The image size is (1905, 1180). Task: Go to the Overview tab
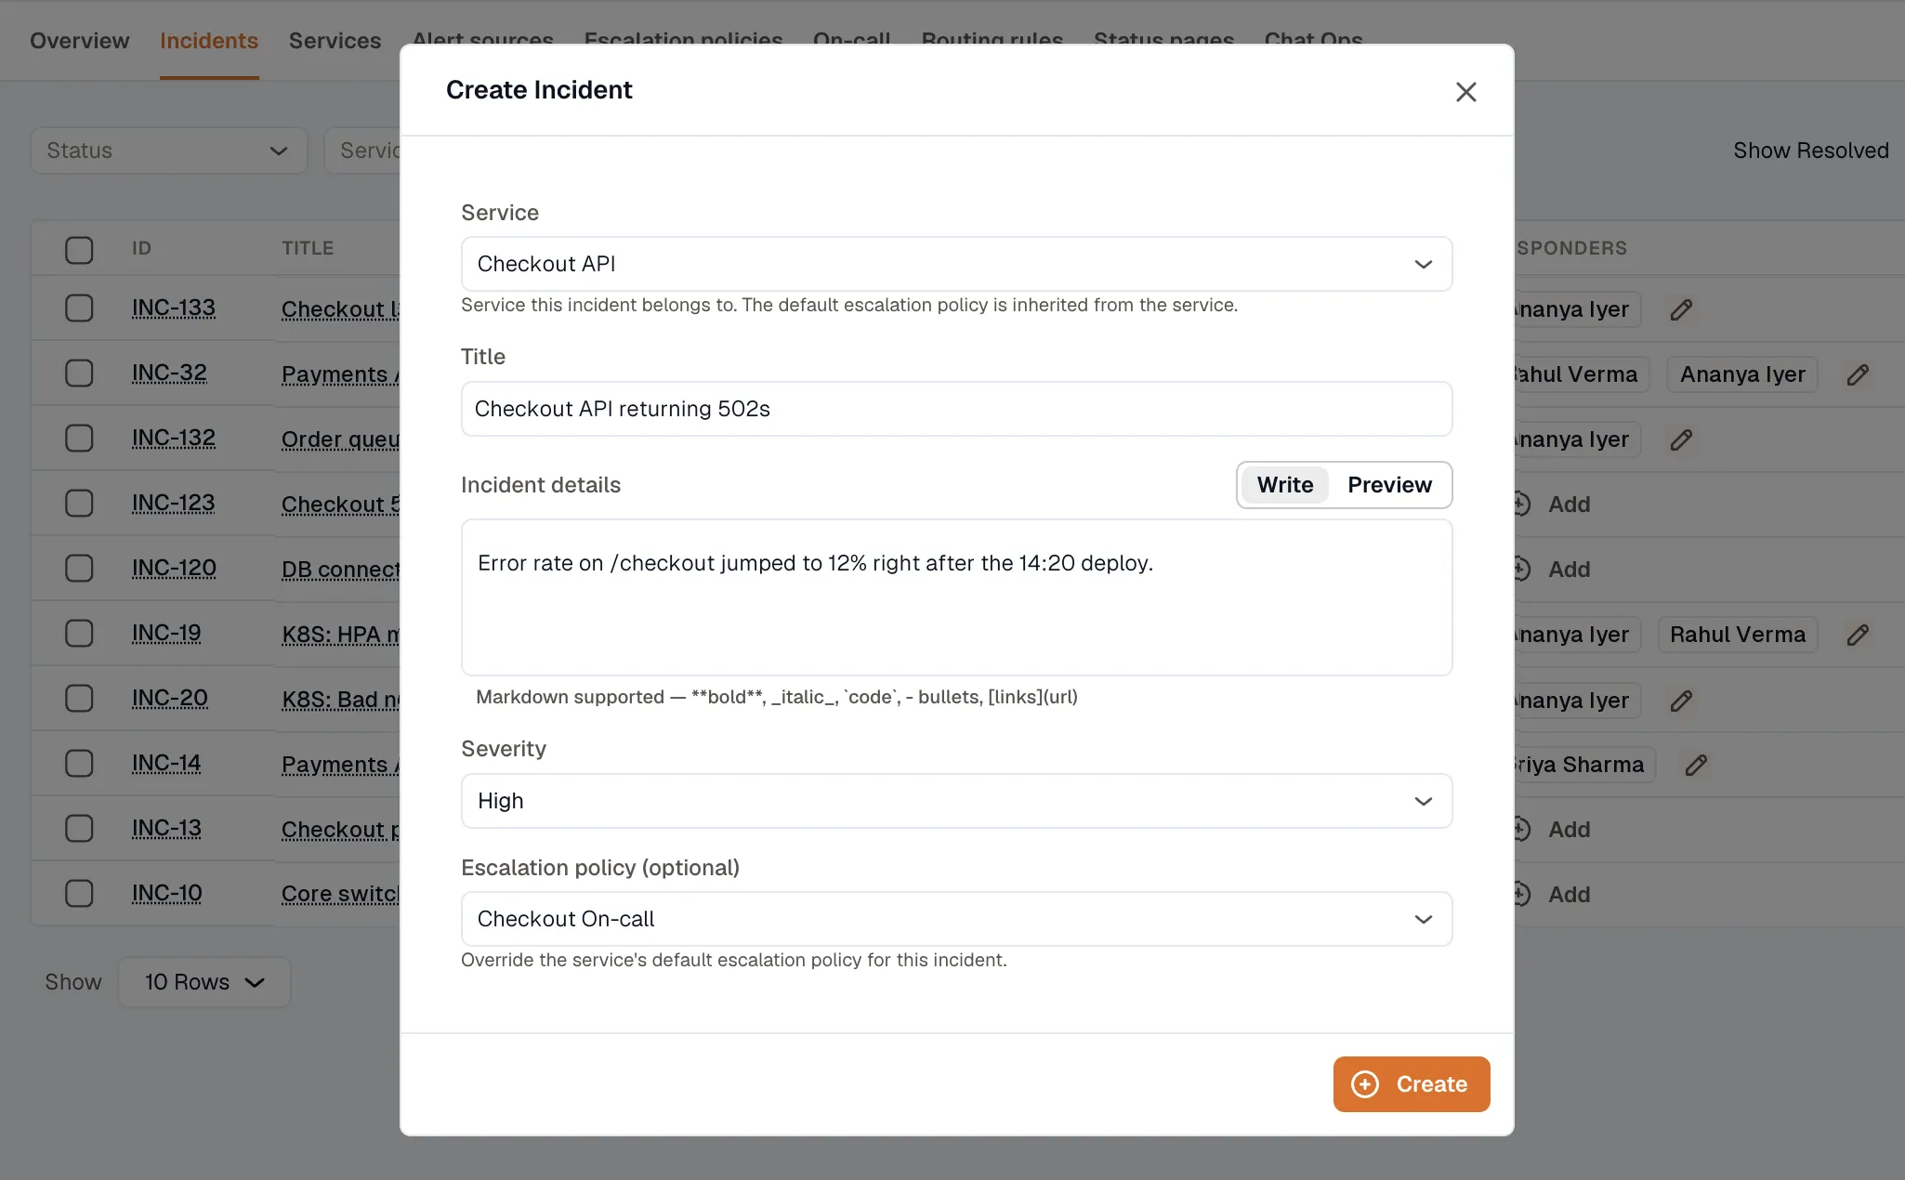pyautogui.click(x=79, y=41)
